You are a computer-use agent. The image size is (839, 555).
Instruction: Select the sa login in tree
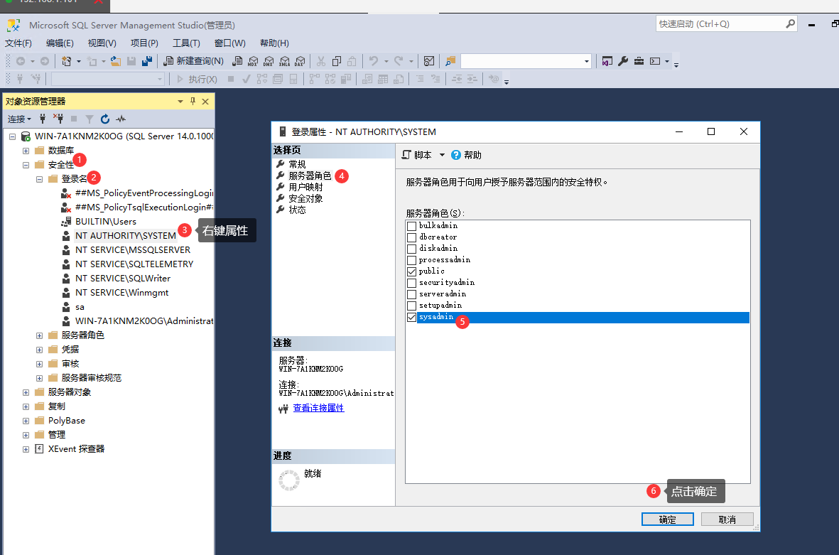[x=80, y=307]
